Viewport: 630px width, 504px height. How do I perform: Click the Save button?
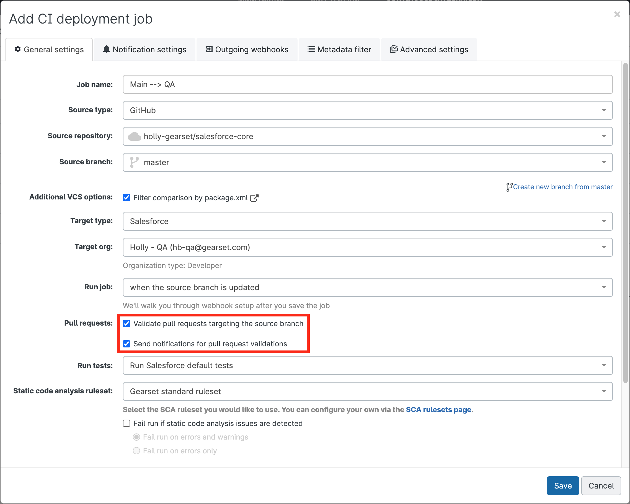click(562, 485)
